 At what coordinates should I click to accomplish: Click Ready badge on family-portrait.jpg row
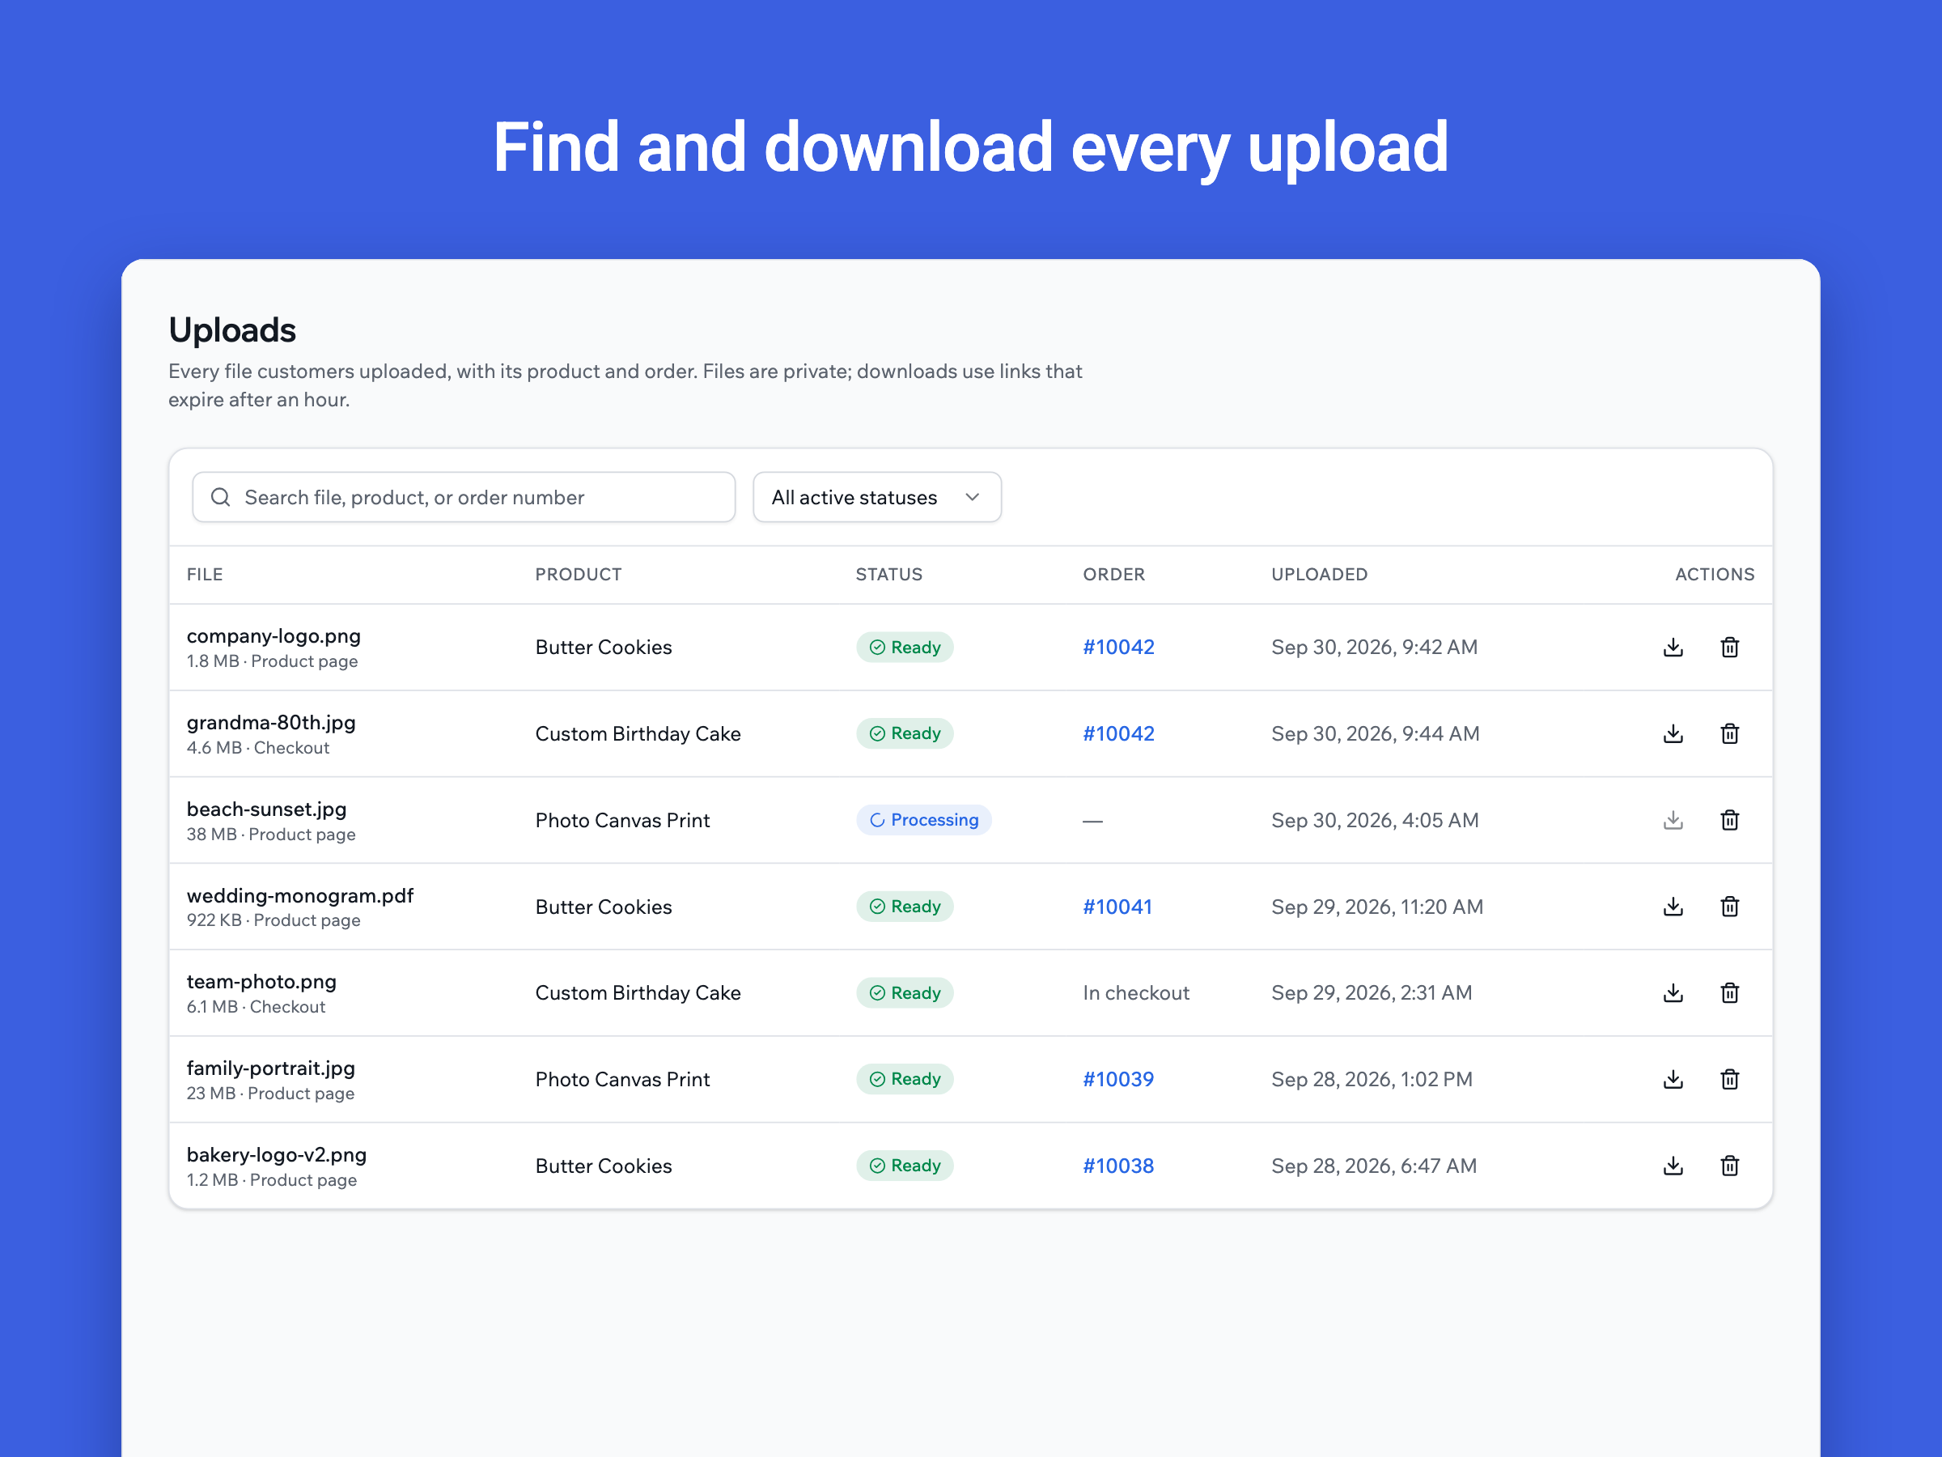pos(905,1079)
